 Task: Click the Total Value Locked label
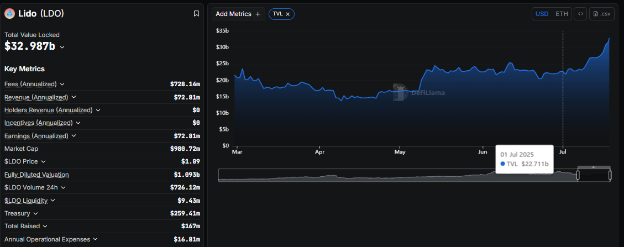coord(32,35)
